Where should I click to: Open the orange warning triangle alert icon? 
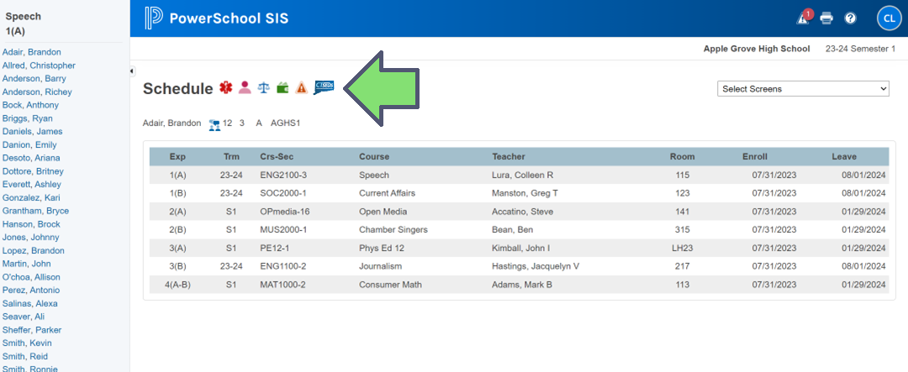(301, 87)
